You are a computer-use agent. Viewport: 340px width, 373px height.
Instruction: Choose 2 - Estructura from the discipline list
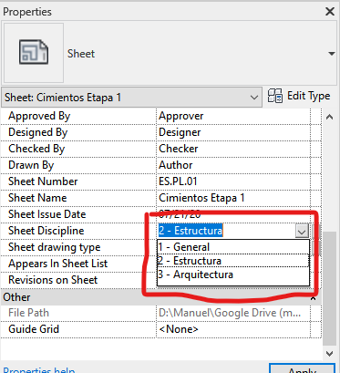[233, 261]
